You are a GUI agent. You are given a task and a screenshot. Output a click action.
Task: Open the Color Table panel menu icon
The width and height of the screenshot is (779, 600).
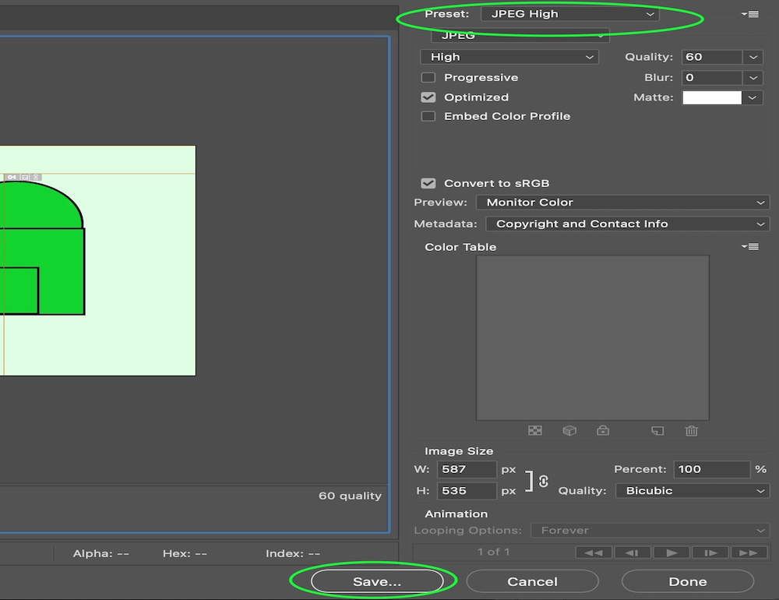749,246
